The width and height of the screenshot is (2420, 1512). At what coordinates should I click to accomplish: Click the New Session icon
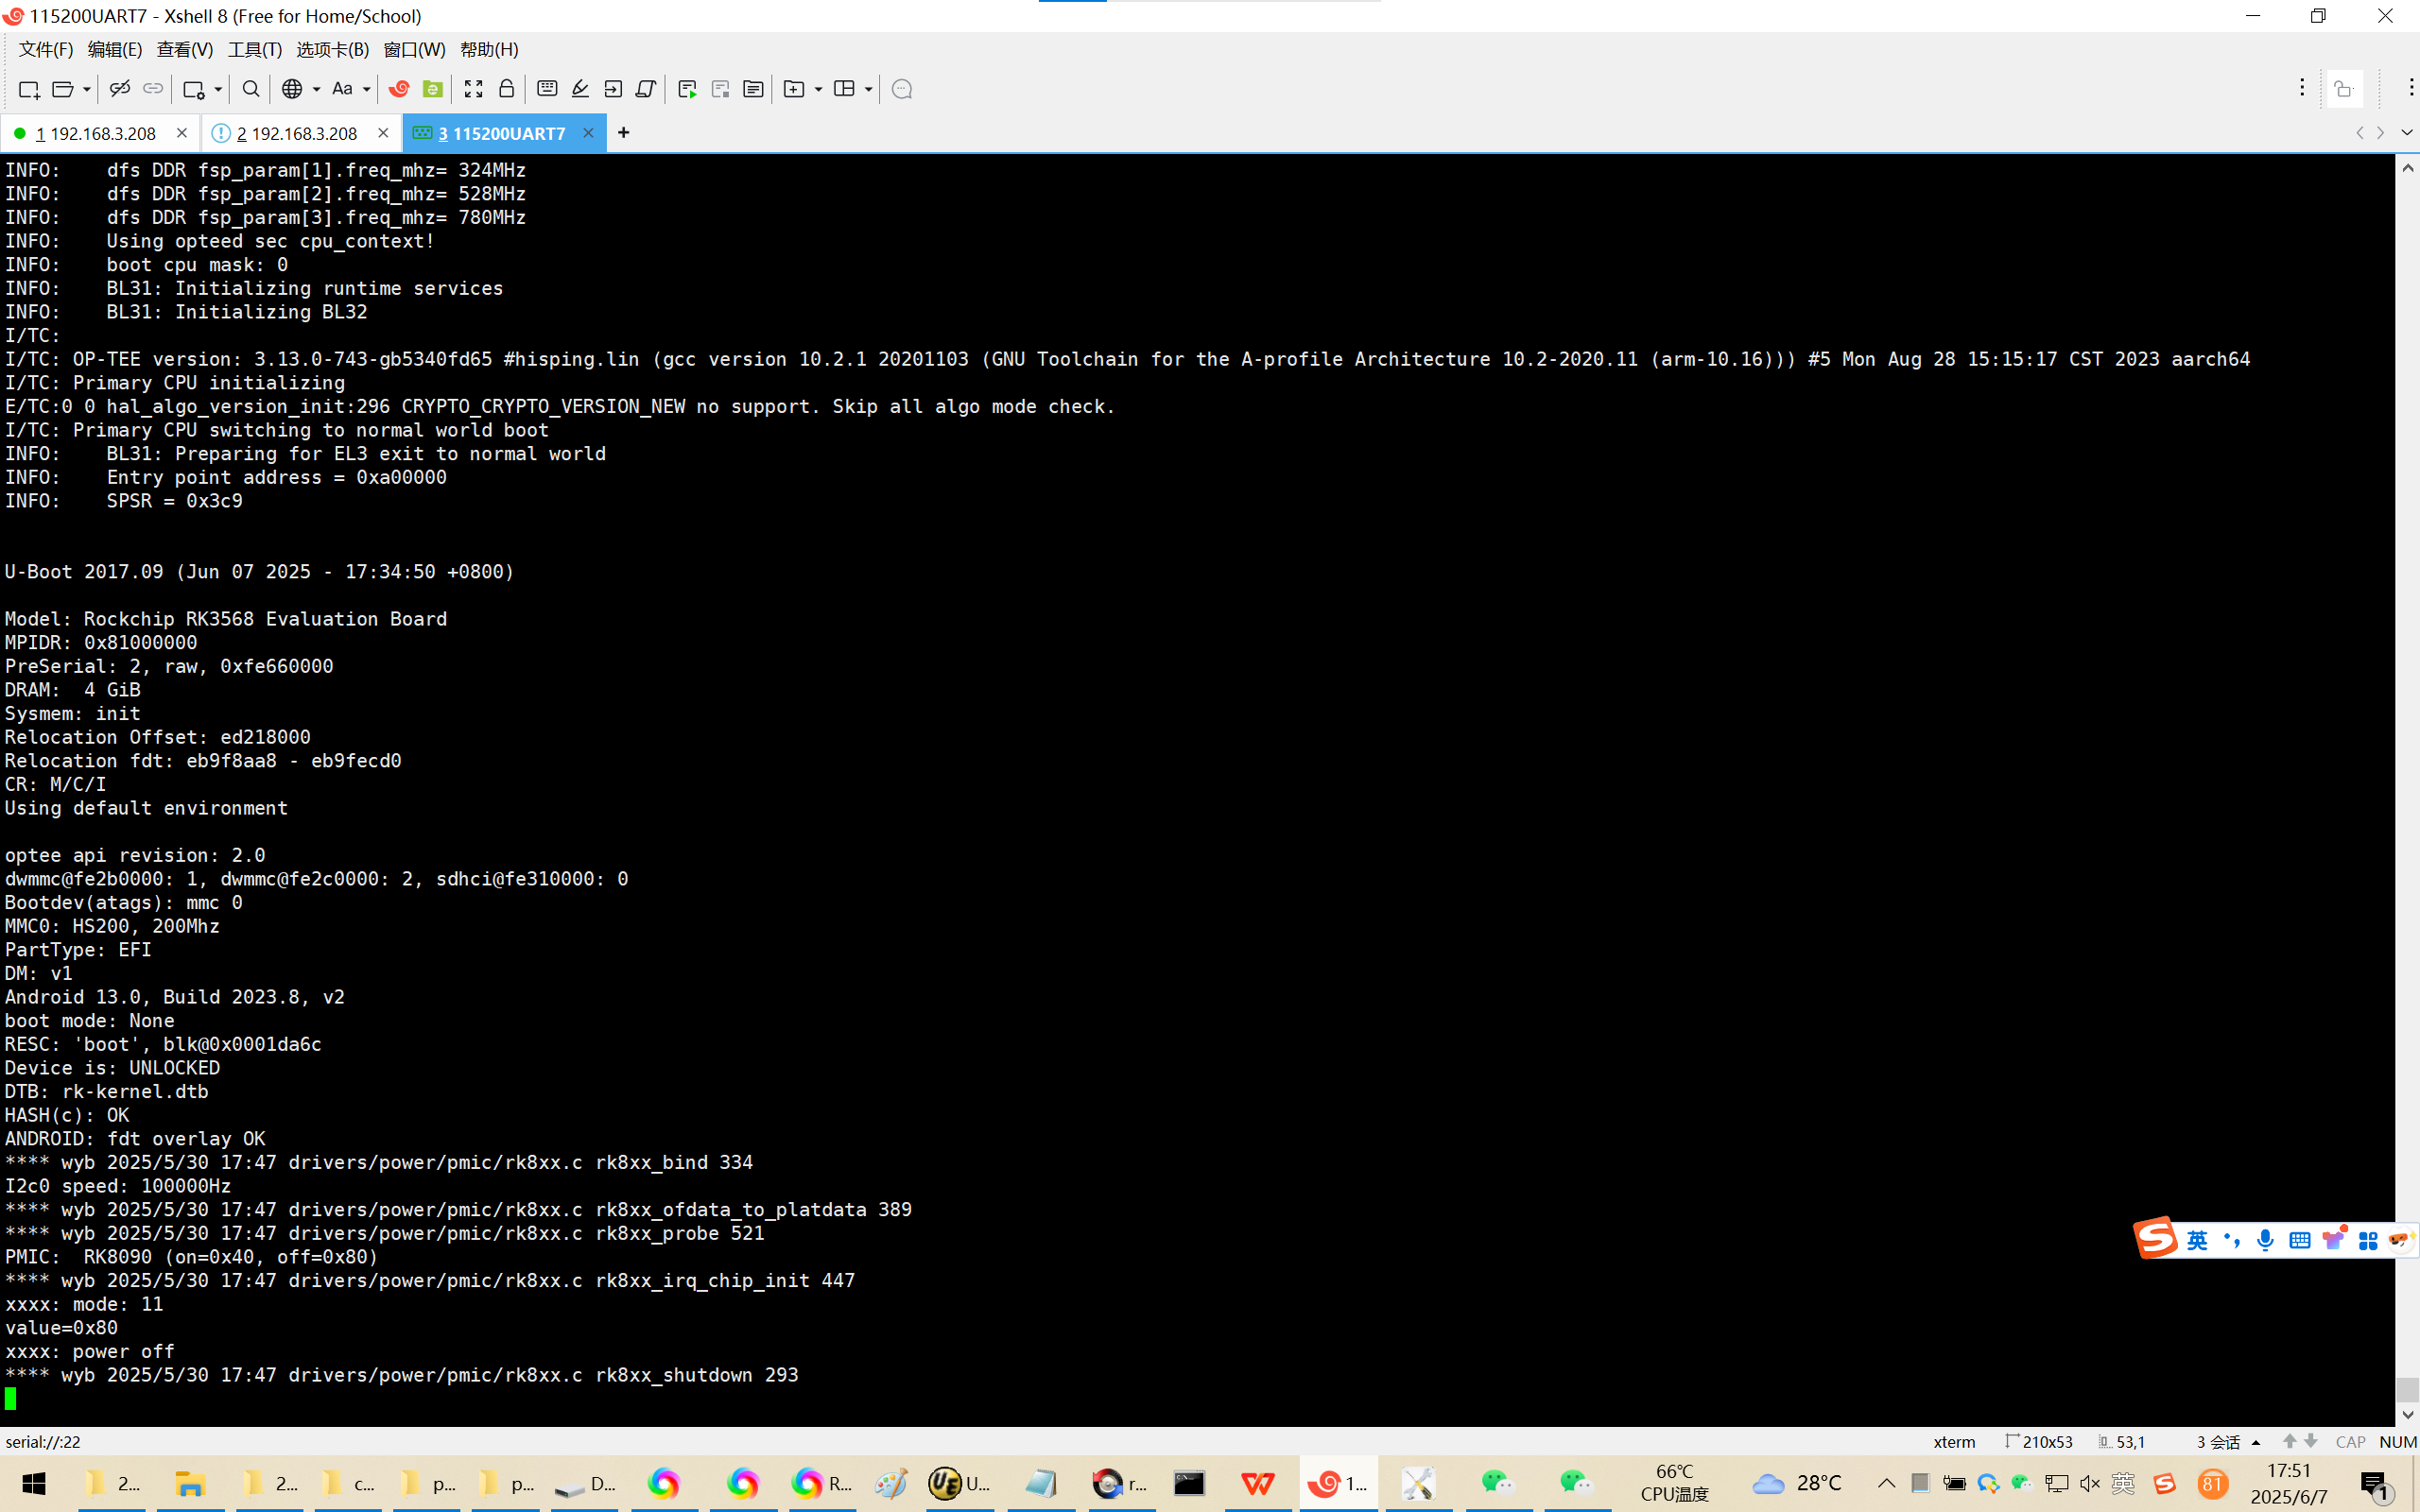[28, 89]
